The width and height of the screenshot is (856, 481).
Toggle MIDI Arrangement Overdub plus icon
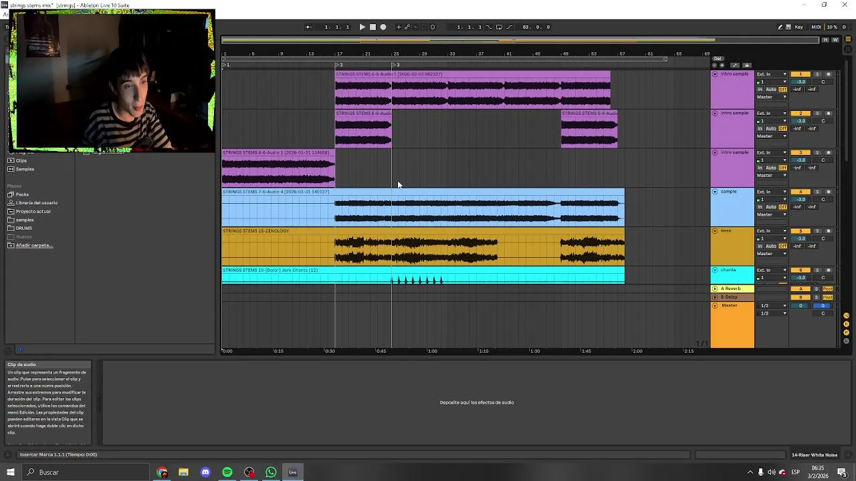[x=399, y=27]
